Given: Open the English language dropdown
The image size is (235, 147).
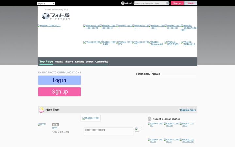Looking at the screenshot, I should [46, 3].
